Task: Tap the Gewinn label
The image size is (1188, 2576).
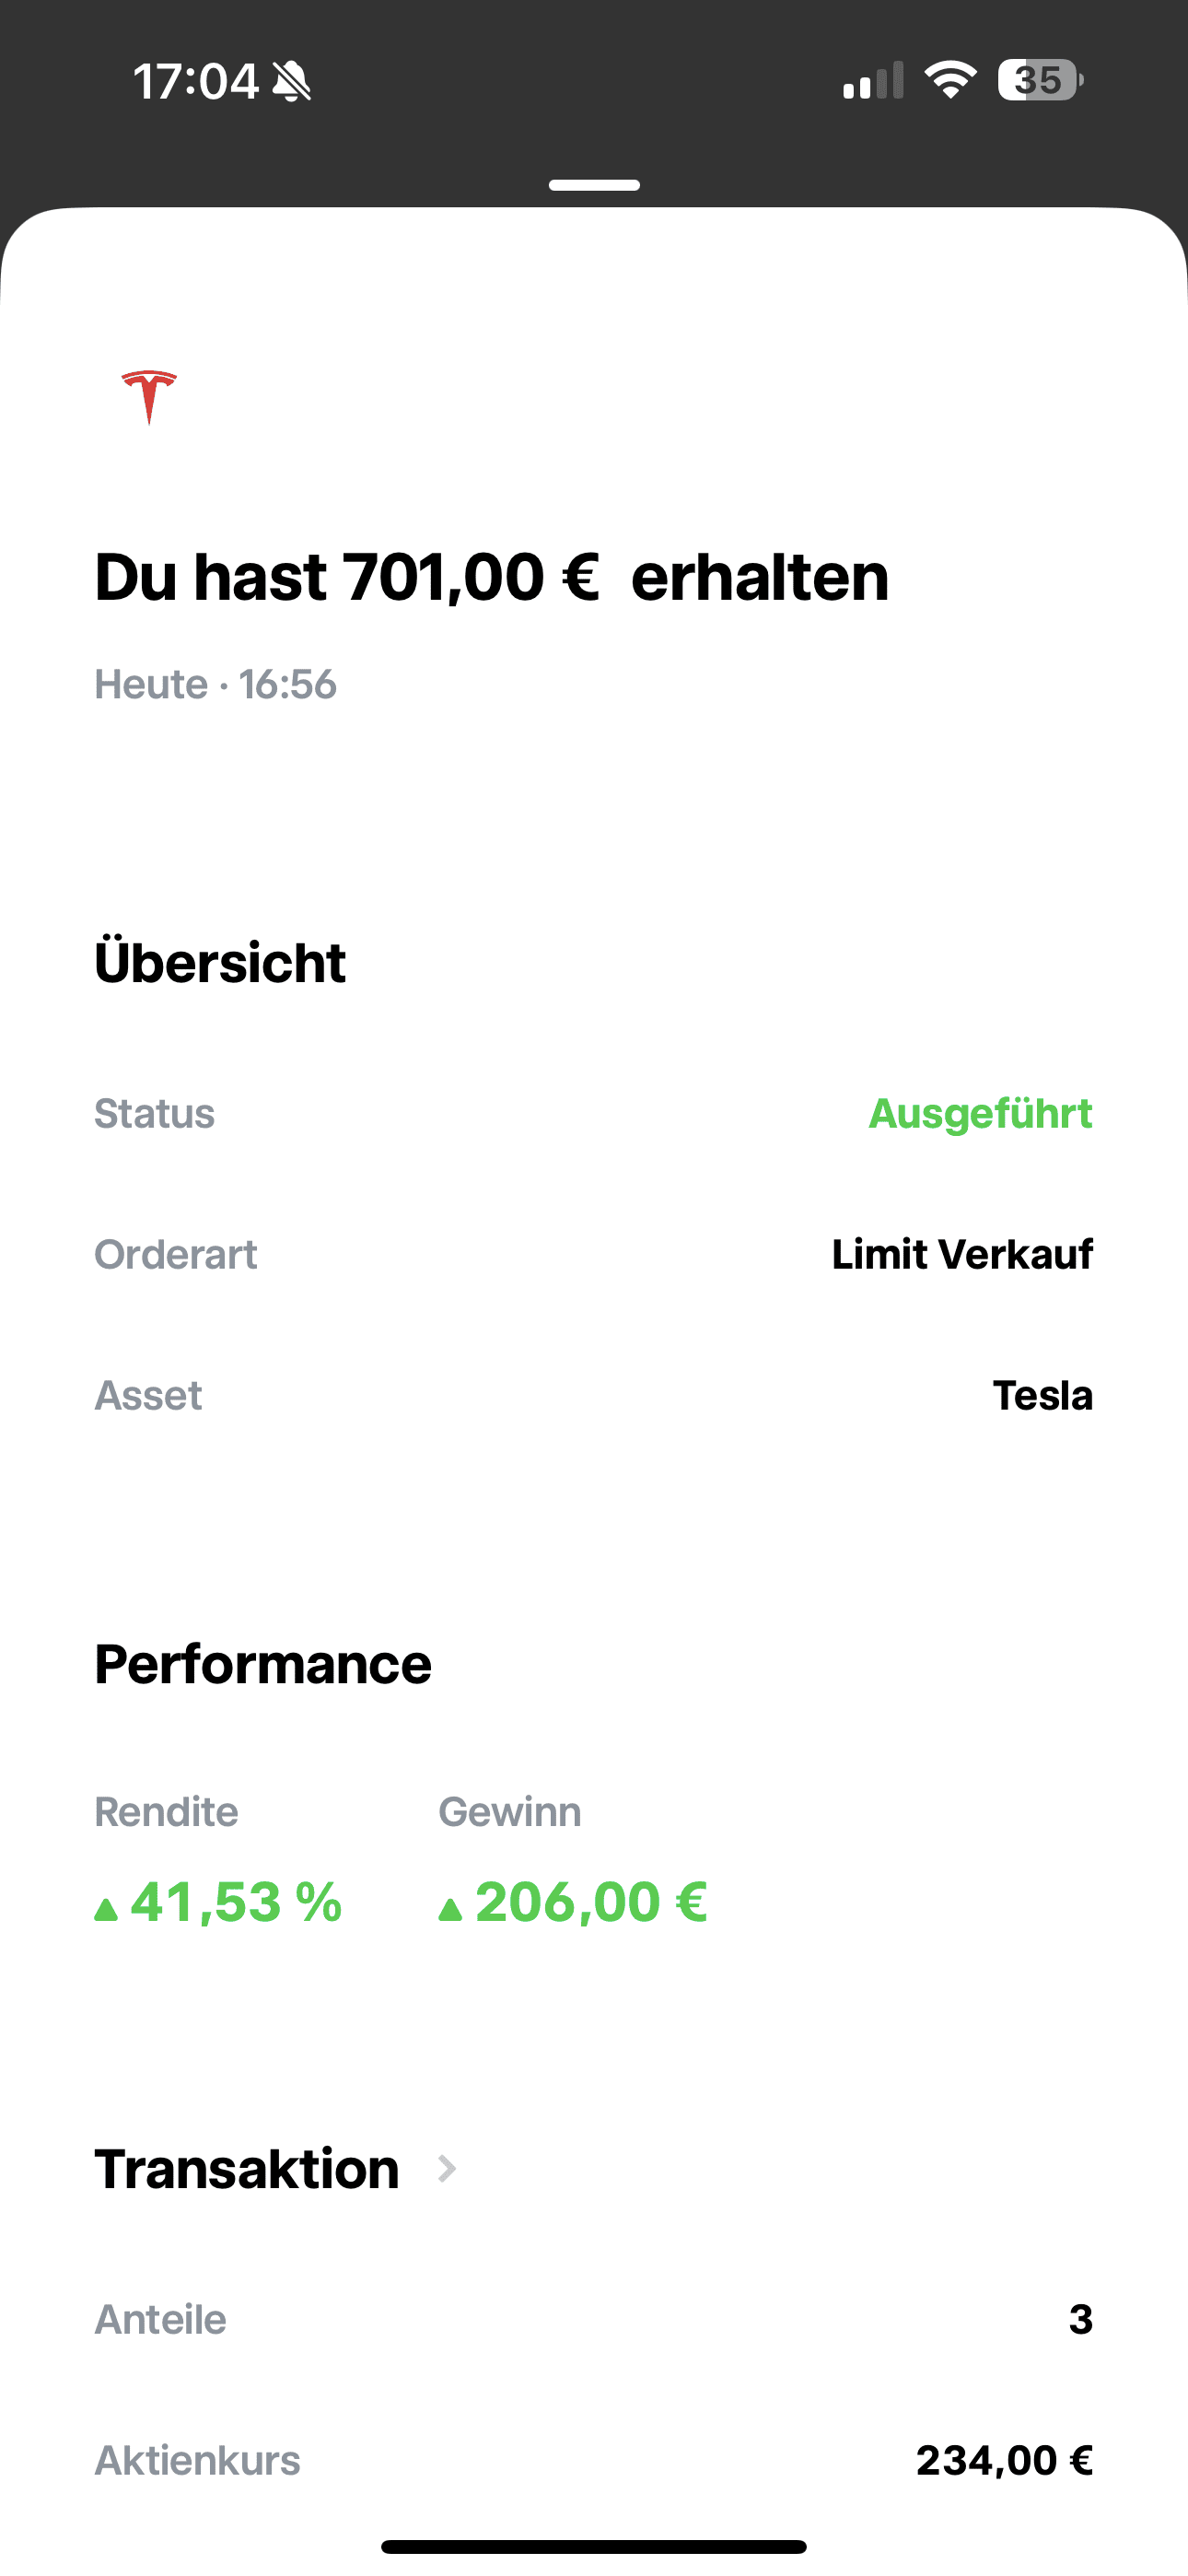Action: [509, 1811]
